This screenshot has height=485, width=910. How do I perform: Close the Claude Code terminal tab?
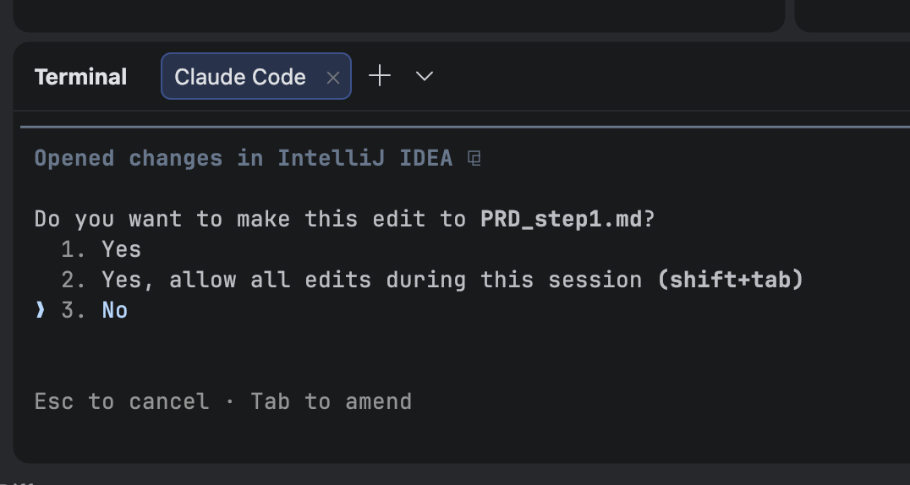click(333, 78)
